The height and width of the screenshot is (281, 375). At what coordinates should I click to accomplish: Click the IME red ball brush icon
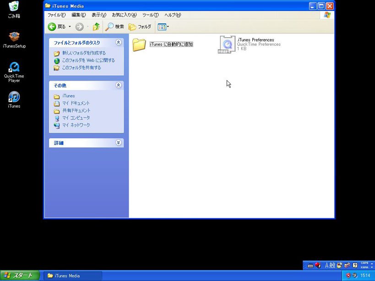point(318,265)
